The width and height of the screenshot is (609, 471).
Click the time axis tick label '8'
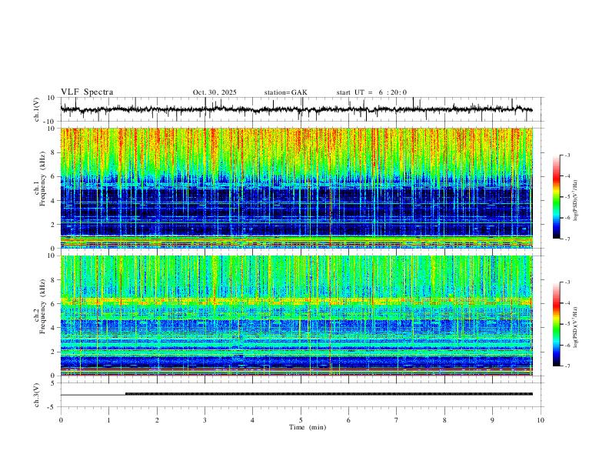(x=444, y=420)
